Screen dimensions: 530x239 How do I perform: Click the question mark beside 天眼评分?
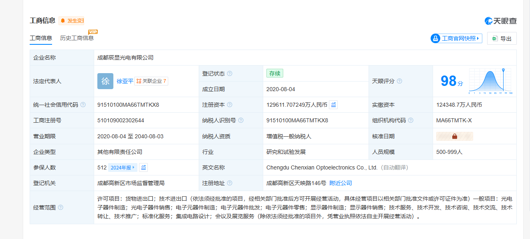click(x=399, y=81)
